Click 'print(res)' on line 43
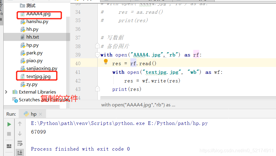Image resolution: width=276 pixels, height=156 pixels. coord(127,89)
